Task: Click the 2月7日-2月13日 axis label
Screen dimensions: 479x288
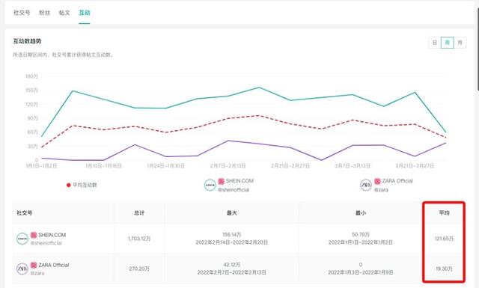Action: pos(228,166)
